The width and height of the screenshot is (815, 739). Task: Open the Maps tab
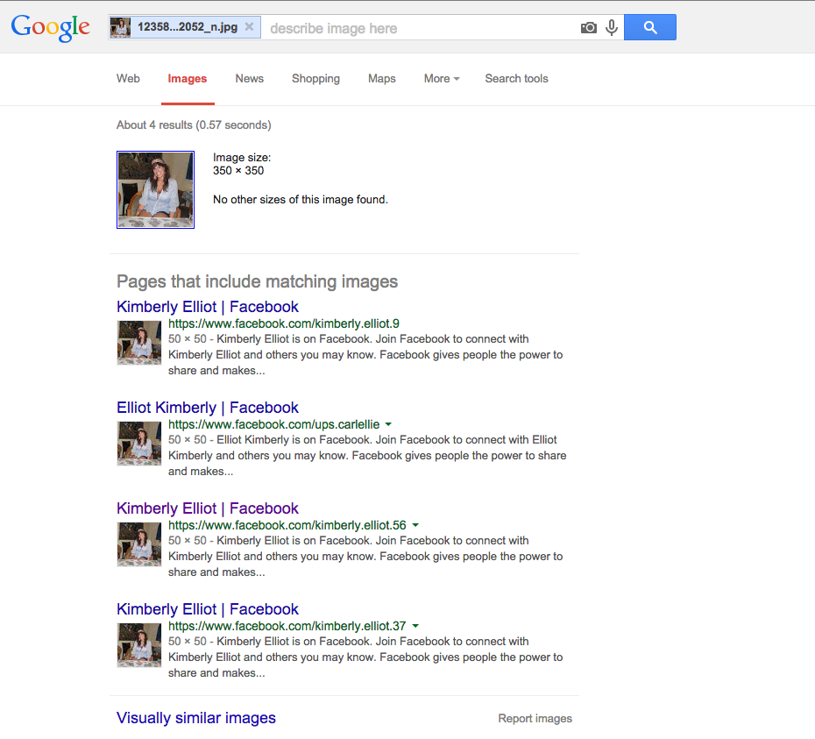[381, 79]
